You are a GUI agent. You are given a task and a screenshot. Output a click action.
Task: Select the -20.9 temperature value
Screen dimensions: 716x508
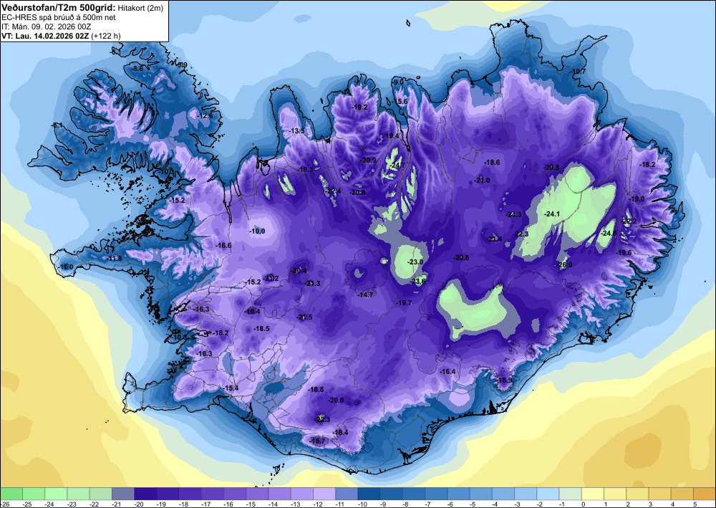point(368,160)
